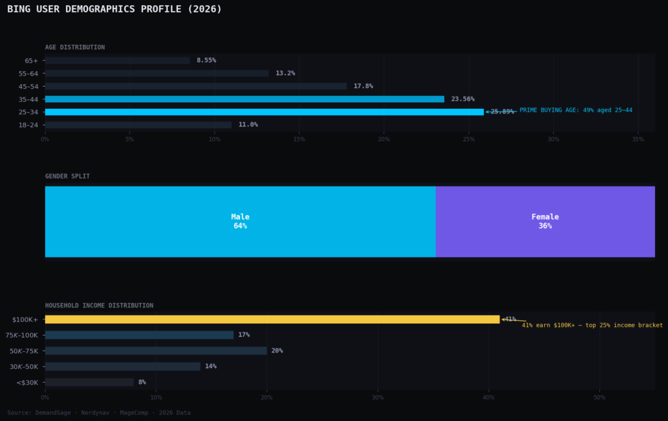Click the '13.2%' value label

pos(286,73)
